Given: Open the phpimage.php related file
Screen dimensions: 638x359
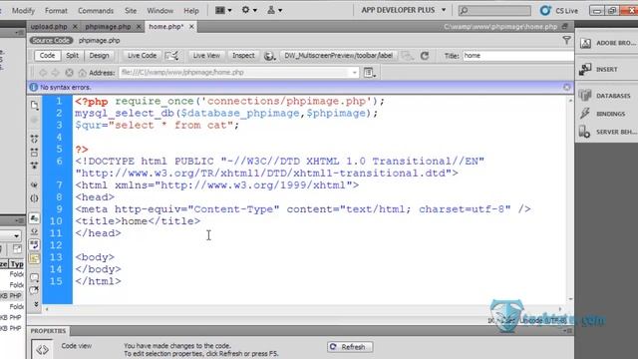Looking at the screenshot, I should tap(100, 40).
